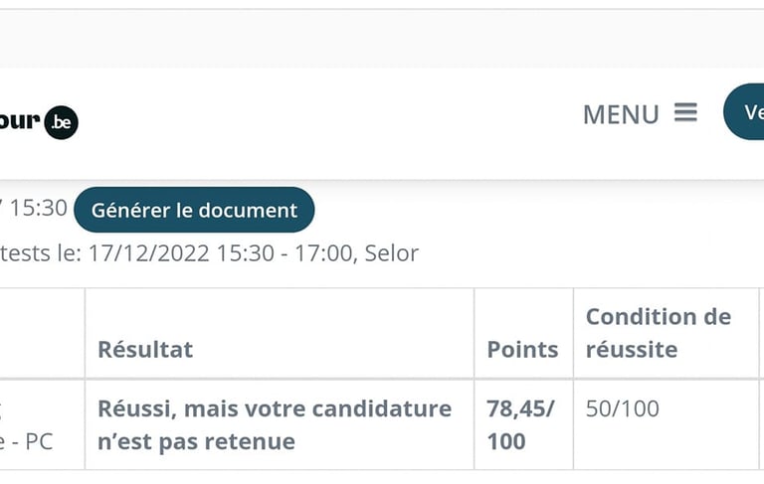The height and width of the screenshot is (484, 764).
Task: Select the Résultat column header
Action: 145,349
